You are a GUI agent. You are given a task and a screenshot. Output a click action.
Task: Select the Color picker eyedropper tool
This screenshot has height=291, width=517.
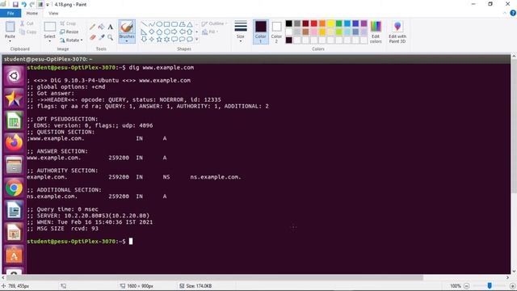(x=102, y=38)
